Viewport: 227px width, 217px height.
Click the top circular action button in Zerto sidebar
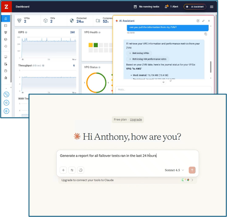(x=6, y=94)
